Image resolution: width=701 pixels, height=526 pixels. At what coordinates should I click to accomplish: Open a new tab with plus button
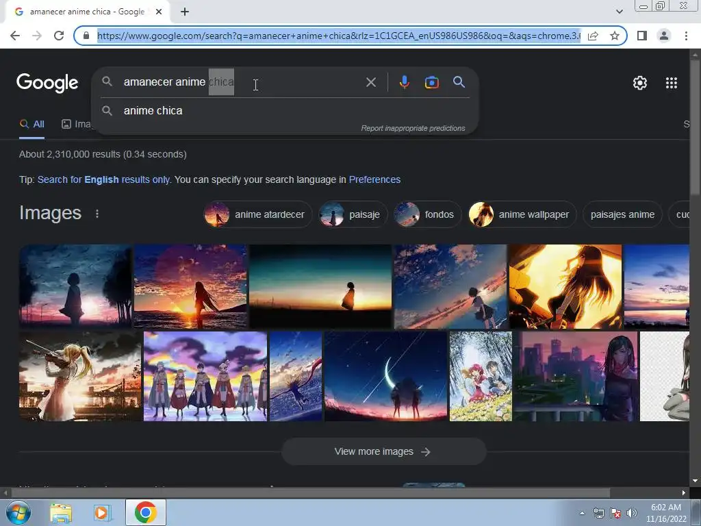click(185, 12)
